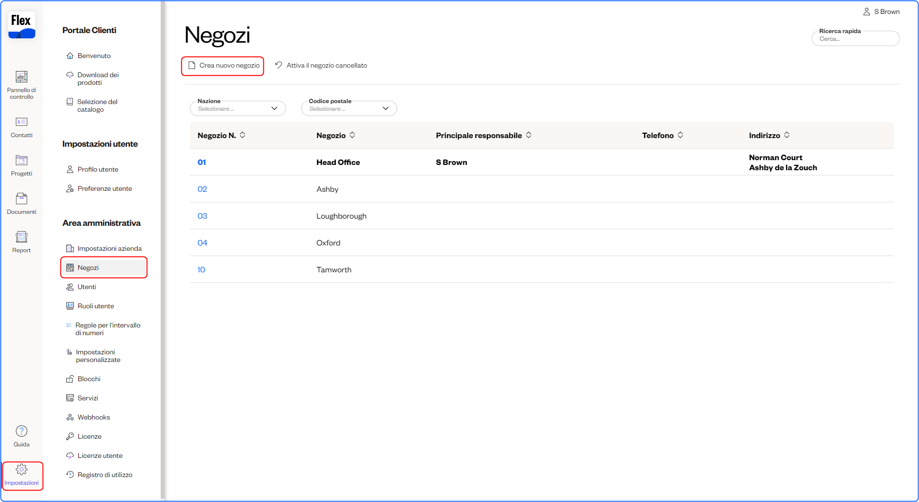Open the Documenti section icon
The image size is (919, 502).
pyautogui.click(x=22, y=199)
